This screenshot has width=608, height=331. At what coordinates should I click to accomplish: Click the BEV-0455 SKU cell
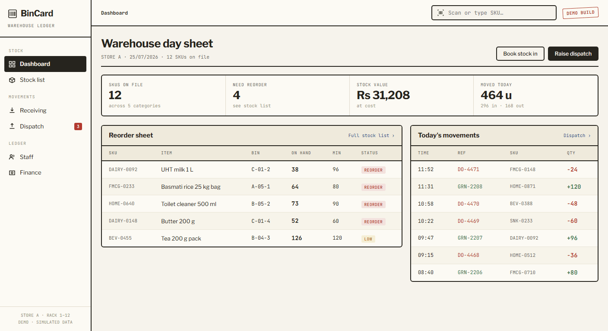120,238
